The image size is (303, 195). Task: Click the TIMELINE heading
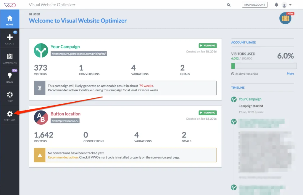pos(238,88)
